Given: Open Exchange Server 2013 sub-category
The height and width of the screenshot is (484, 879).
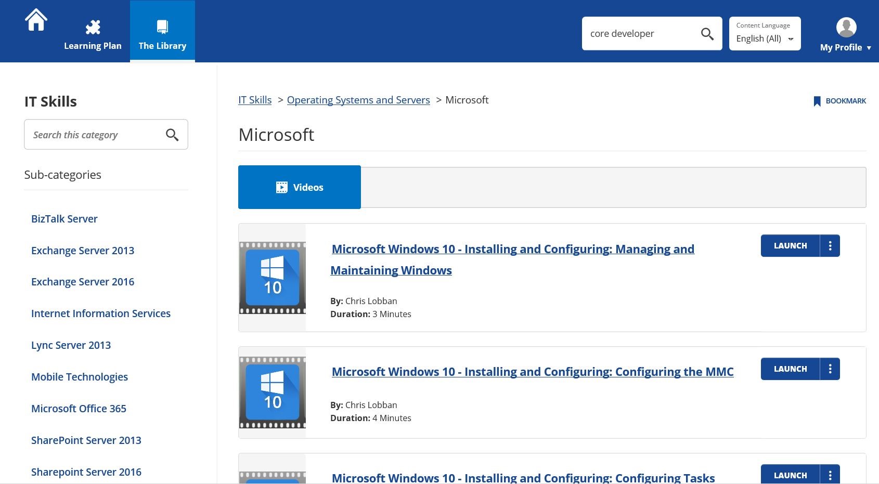Looking at the screenshot, I should tap(83, 251).
